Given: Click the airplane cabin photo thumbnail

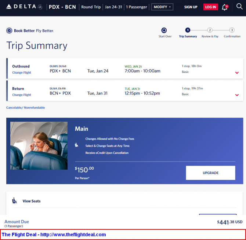Looking at the screenshot, I should [39, 145].
